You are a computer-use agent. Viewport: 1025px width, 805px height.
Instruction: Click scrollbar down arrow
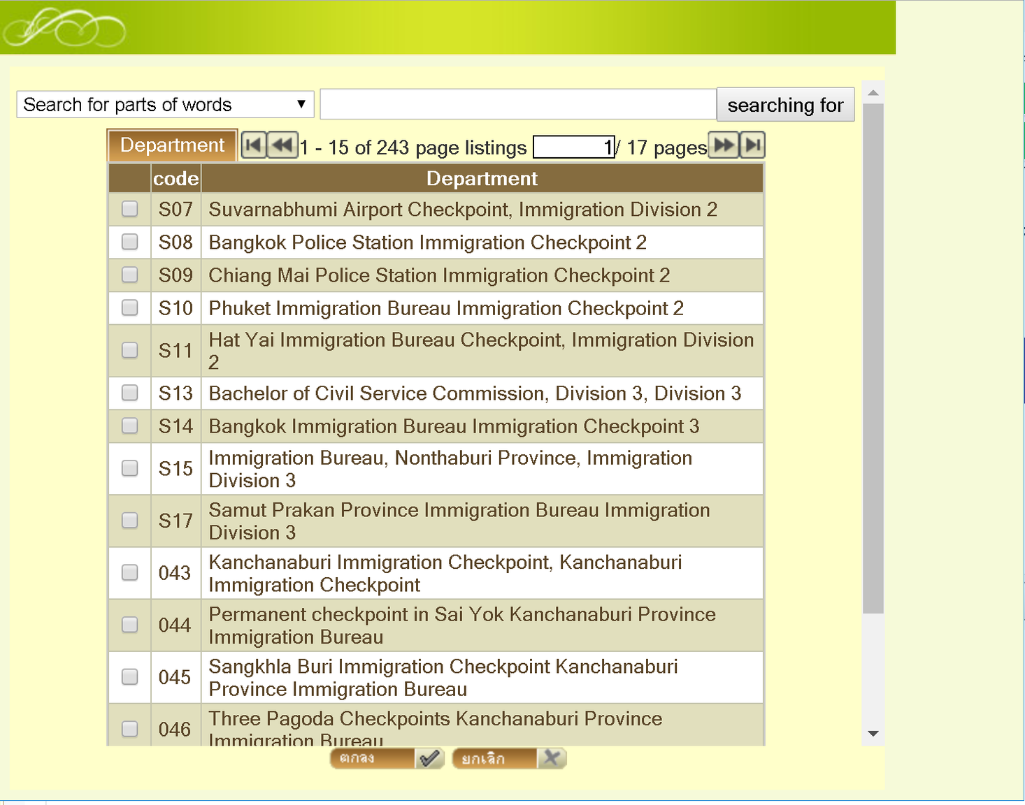[873, 734]
